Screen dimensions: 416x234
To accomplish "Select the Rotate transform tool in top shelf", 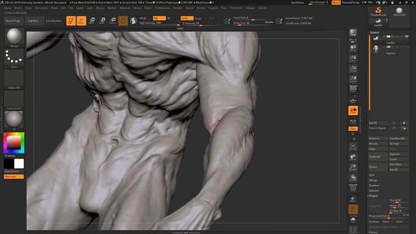I will pyautogui.click(x=112, y=21).
